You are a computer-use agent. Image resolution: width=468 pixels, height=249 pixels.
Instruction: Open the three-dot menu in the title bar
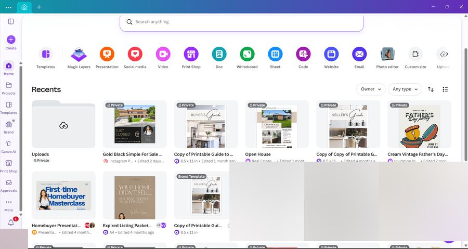coord(9,7)
